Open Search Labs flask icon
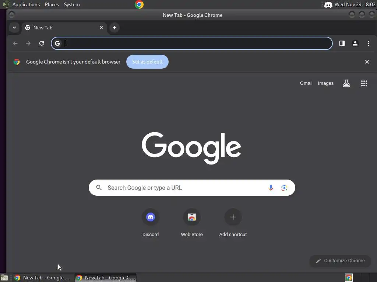This screenshot has height=282, width=377. 346,83
